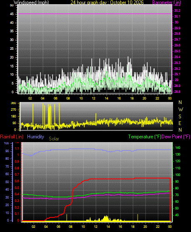
Task: Click the E compass direction label
Action: [x=180, y=123]
